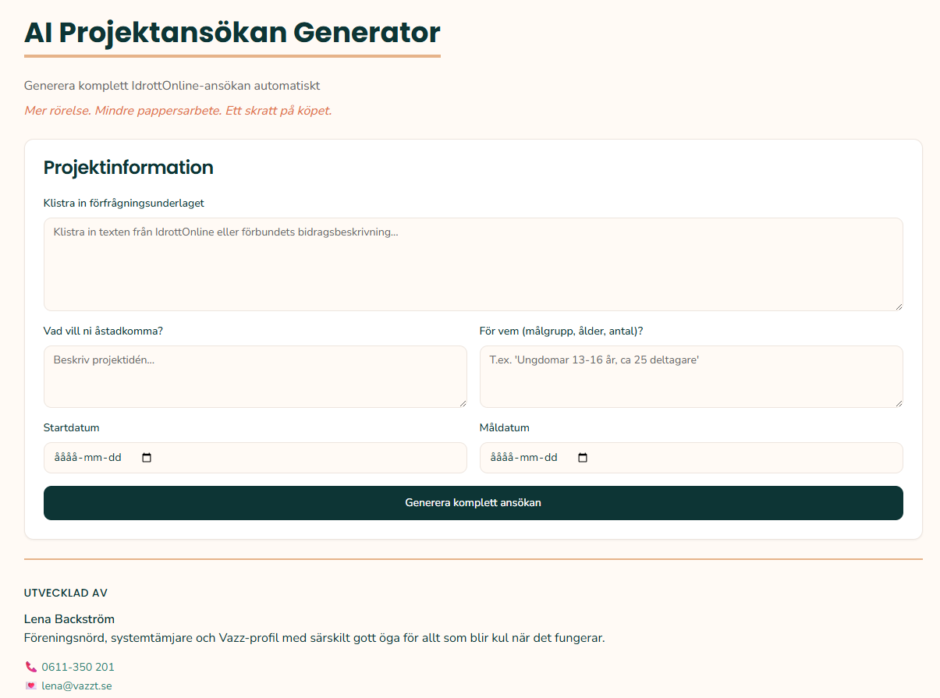Click into the Måldatum date field
Viewport: 940px width, 698px height.
click(x=691, y=458)
